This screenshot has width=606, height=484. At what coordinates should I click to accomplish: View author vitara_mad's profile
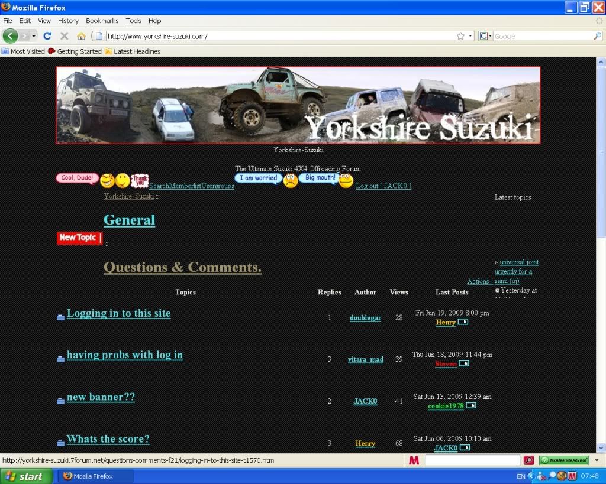click(366, 359)
